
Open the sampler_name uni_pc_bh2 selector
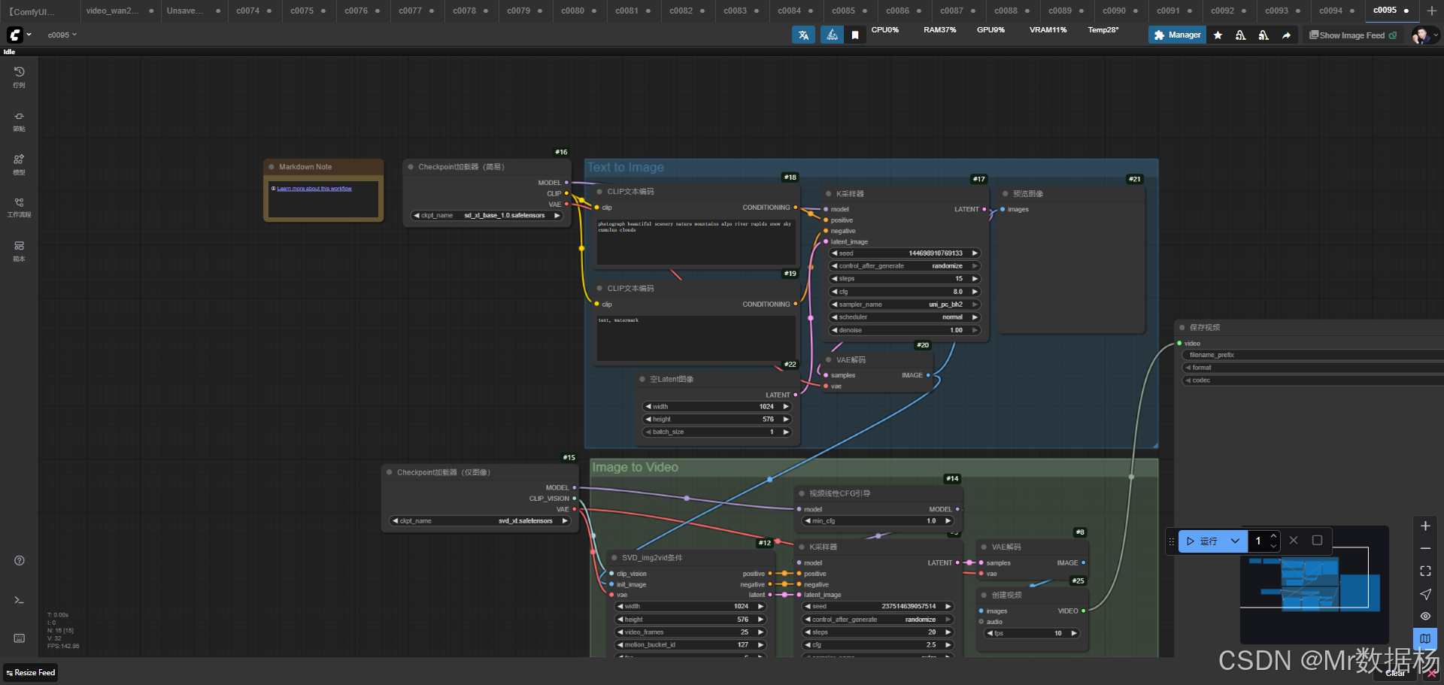(x=905, y=305)
